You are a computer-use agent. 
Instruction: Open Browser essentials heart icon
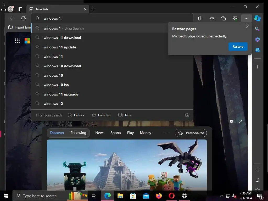tap(235, 18)
